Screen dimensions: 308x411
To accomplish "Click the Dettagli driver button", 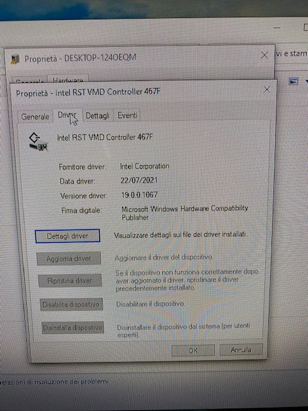I will point(67,236).
